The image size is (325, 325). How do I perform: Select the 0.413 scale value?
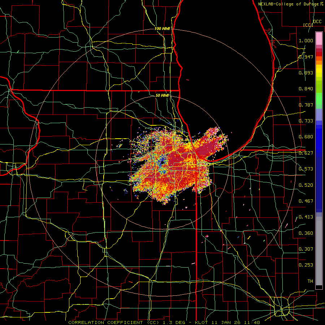[x=306, y=217]
